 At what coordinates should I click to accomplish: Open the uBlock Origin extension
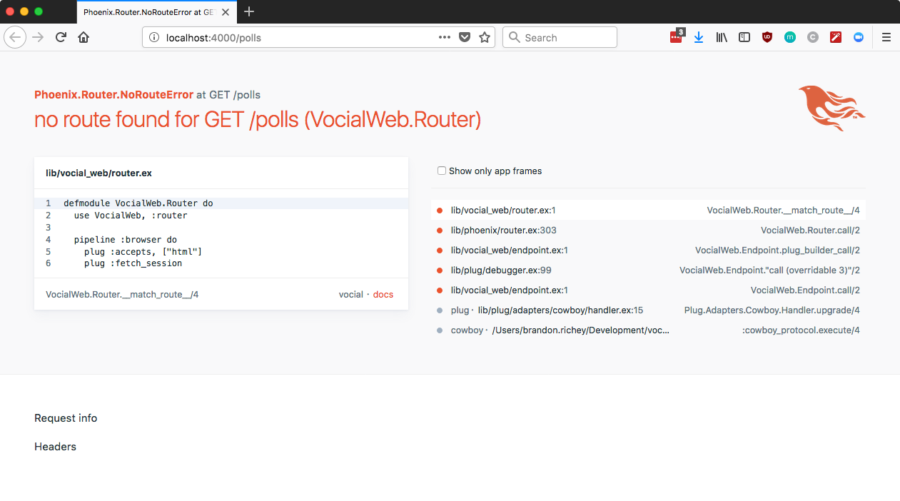click(x=767, y=38)
